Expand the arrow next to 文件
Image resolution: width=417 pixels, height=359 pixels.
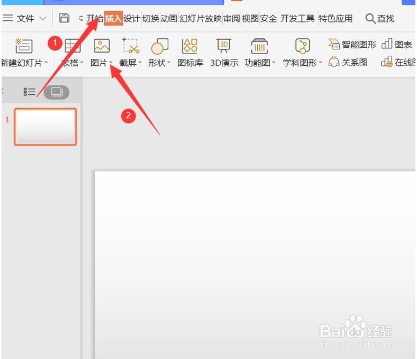(42, 19)
